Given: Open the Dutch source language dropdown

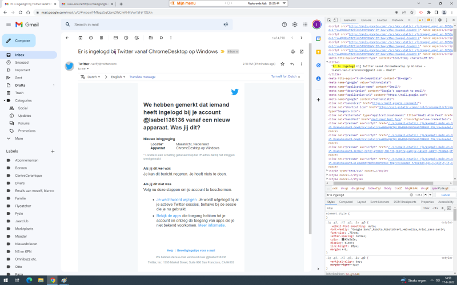Looking at the screenshot, I should 94,77.
